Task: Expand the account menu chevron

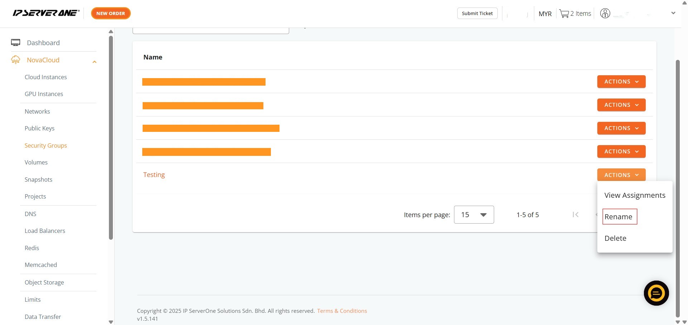Action: pyautogui.click(x=673, y=13)
